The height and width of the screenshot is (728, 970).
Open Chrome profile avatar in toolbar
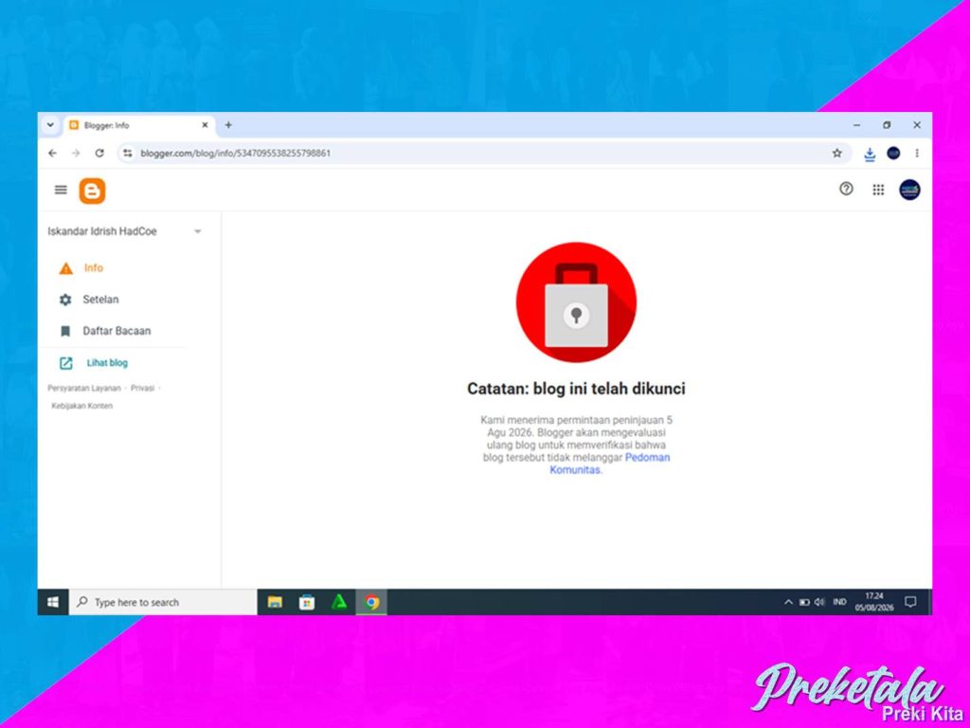pyautogui.click(x=893, y=153)
